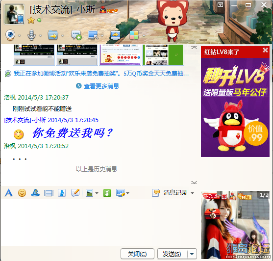Click the 1/2 page indicator on QQ show
The width and height of the screenshot is (273, 261).
[264, 195]
